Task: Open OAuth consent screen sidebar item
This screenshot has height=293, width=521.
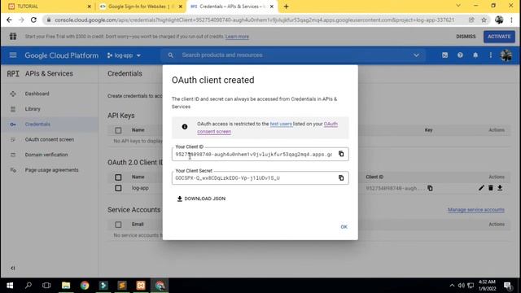Action: (50, 139)
